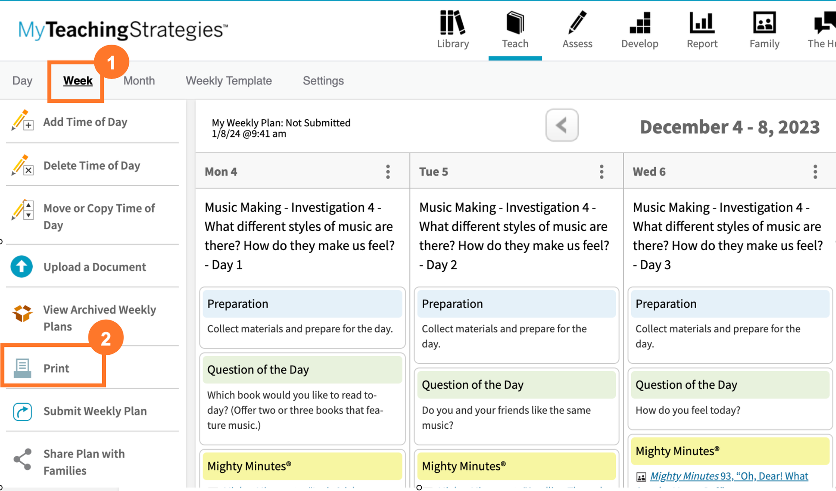Click the Upload a Document arrow icon

pyautogui.click(x=22, y=266)
